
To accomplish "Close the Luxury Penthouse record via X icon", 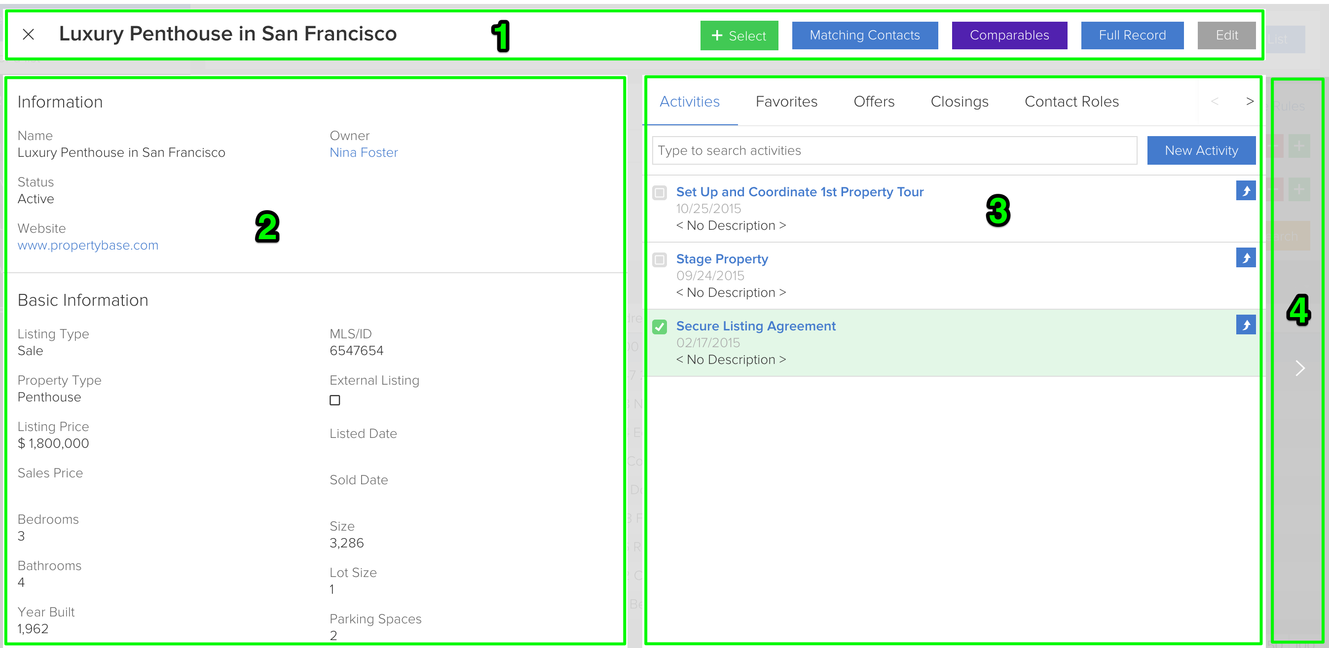I will (29, 34).
